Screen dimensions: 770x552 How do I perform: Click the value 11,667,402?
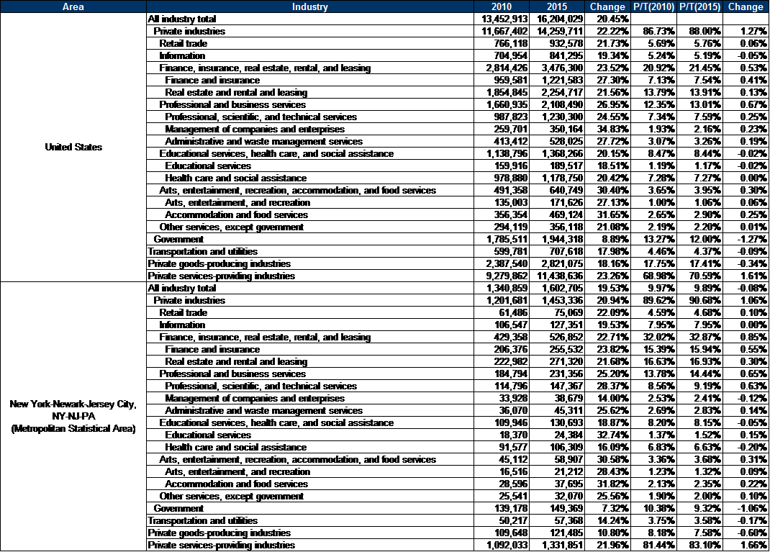[x=502, y=32]
